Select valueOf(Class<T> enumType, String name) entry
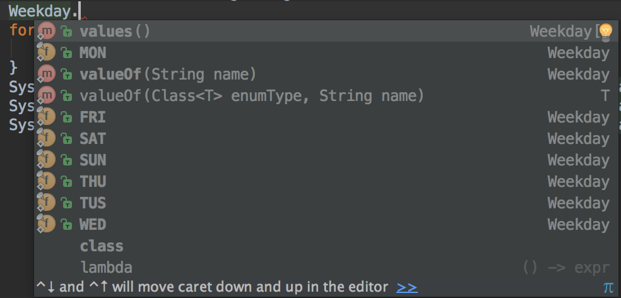This screenshot has width=621, height=298. point(323,95)
